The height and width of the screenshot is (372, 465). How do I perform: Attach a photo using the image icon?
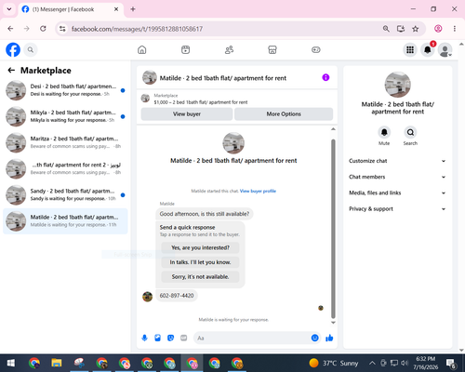157,338
